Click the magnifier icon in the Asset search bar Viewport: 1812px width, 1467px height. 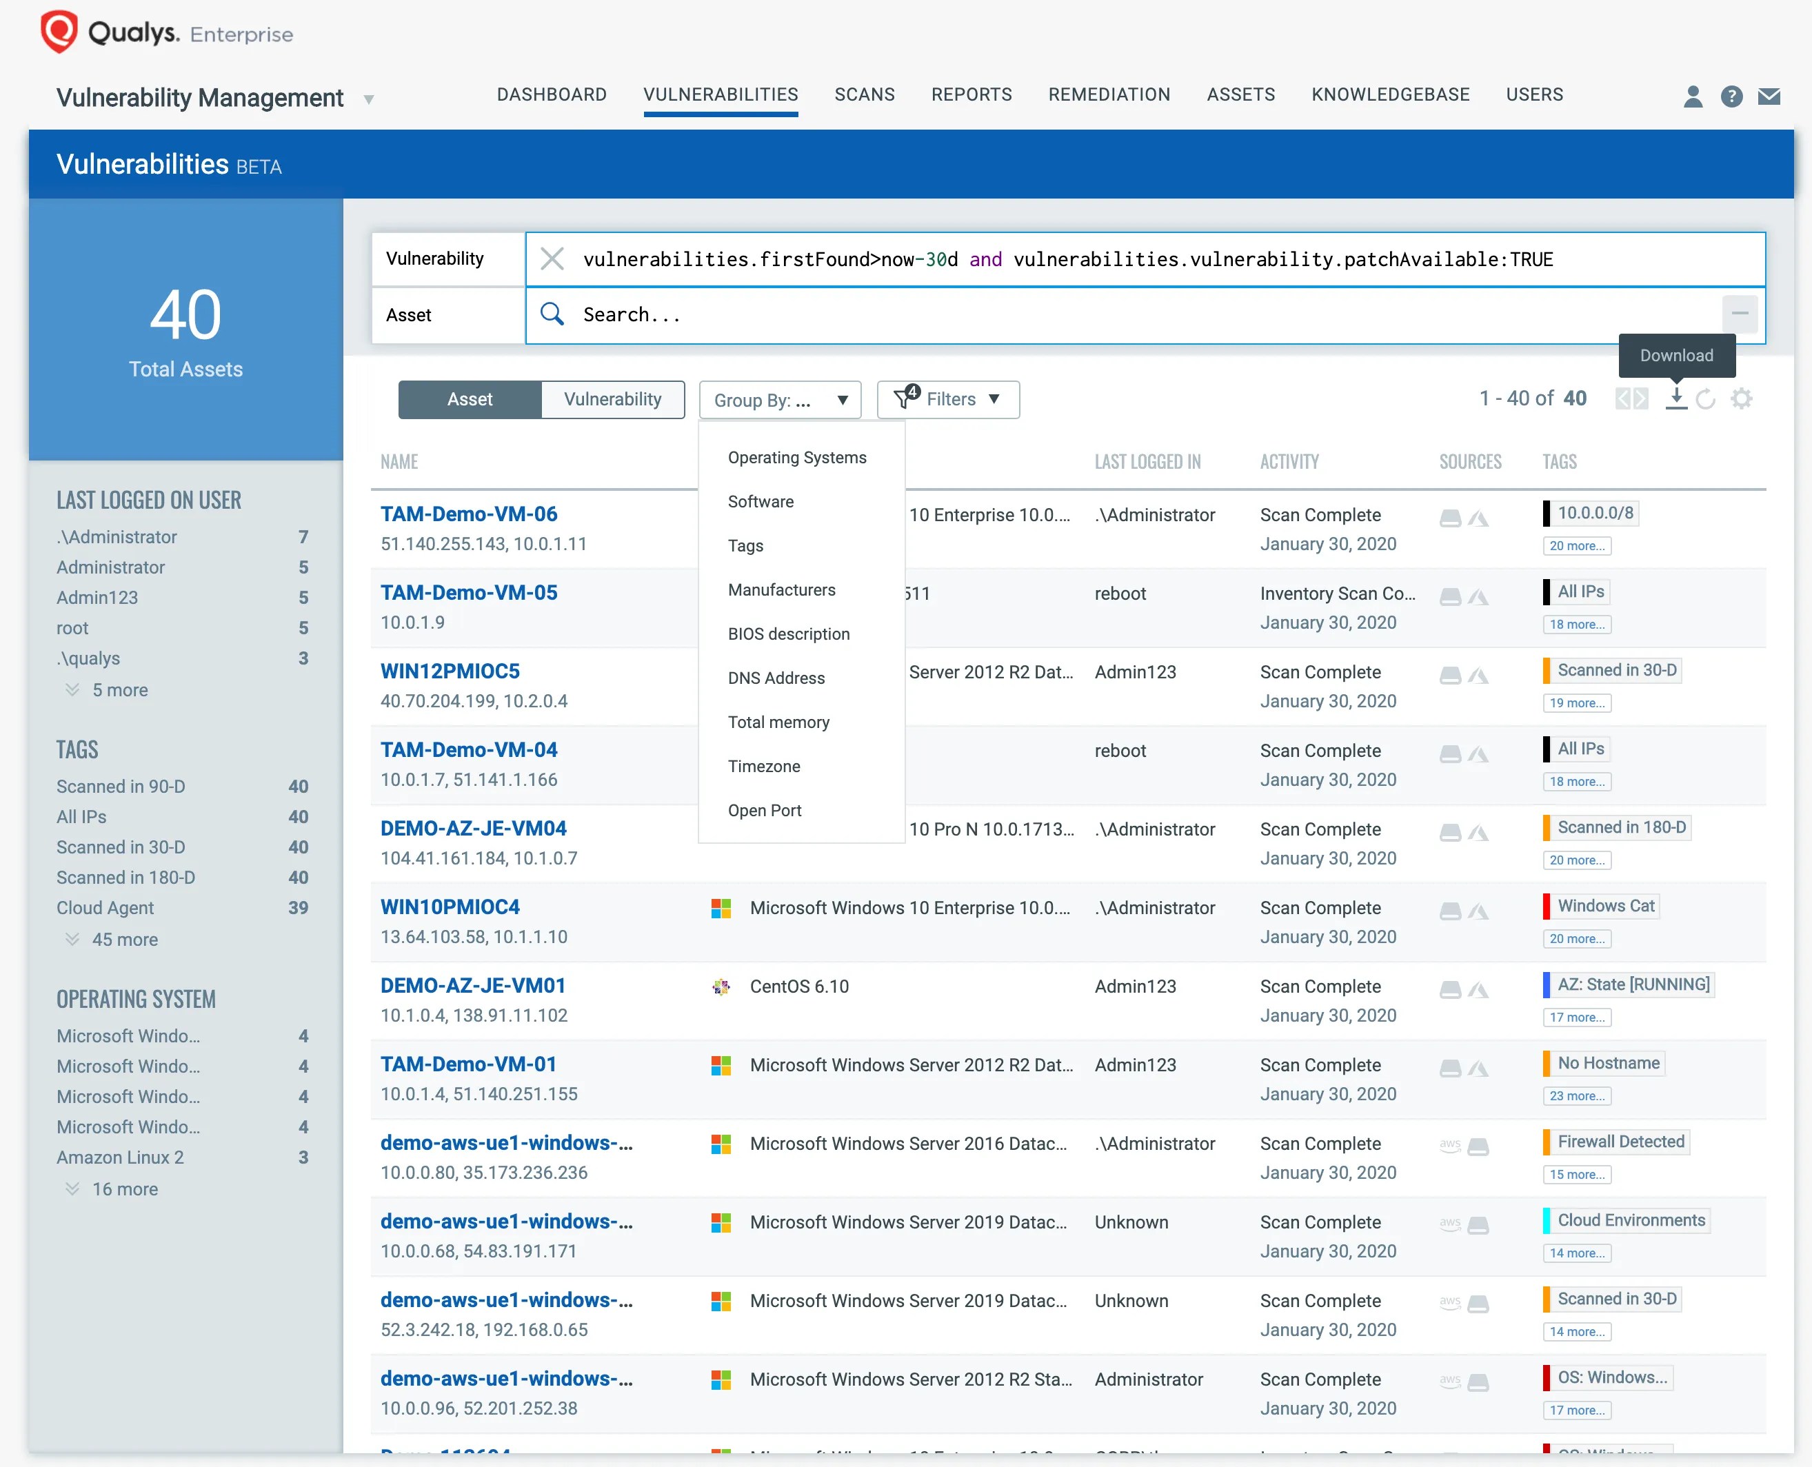(x=552, y=314)
